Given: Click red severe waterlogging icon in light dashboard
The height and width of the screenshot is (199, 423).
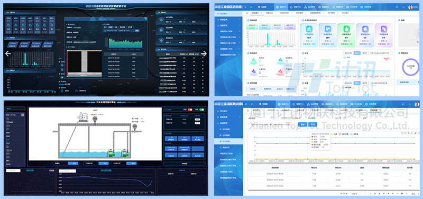Looking at the screenshot, I should 280,72.
